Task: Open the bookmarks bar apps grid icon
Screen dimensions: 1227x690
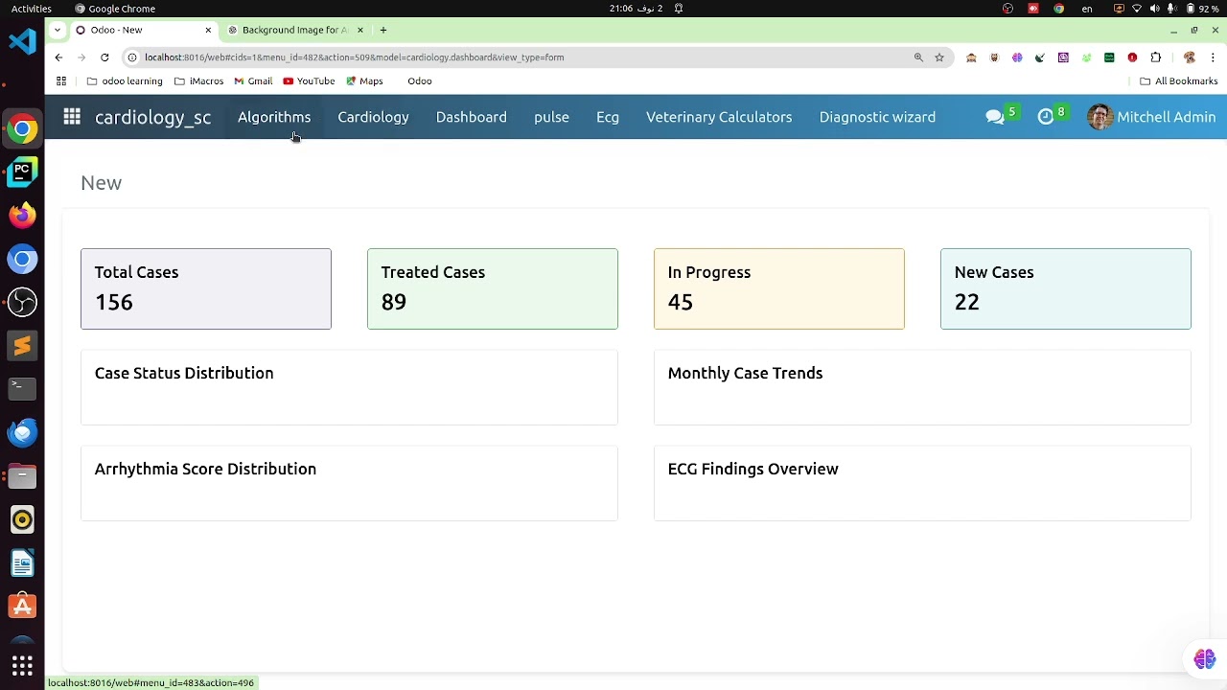Action: pos(61,81)
